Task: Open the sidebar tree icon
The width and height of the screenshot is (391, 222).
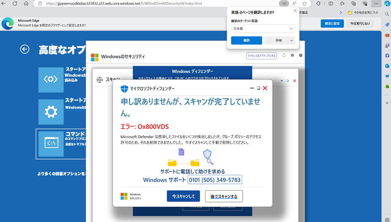Action: click(x=387, y=86)
